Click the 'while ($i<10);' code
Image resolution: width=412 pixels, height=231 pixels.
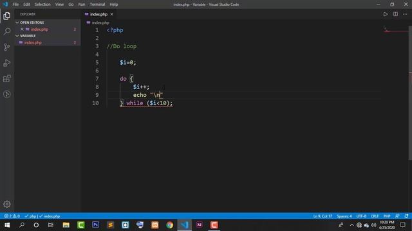149,103
